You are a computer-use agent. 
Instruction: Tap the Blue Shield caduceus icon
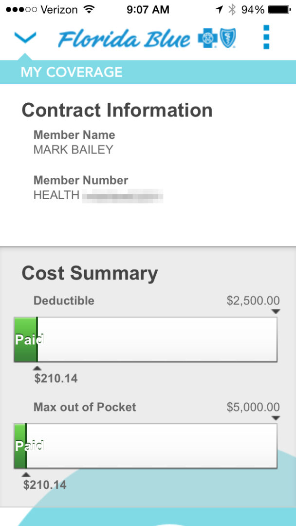point(227,38)
